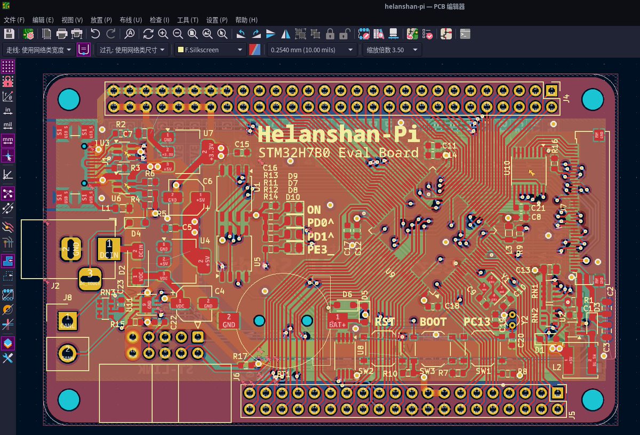Run the design rules checker
640x435 pixels.
coord(427,34)
